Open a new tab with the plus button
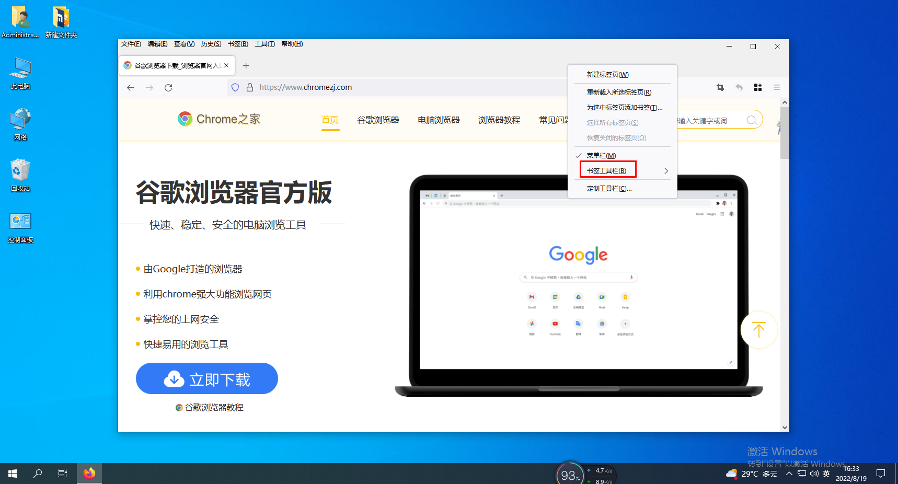898x484 pixels. click(246, 65)
